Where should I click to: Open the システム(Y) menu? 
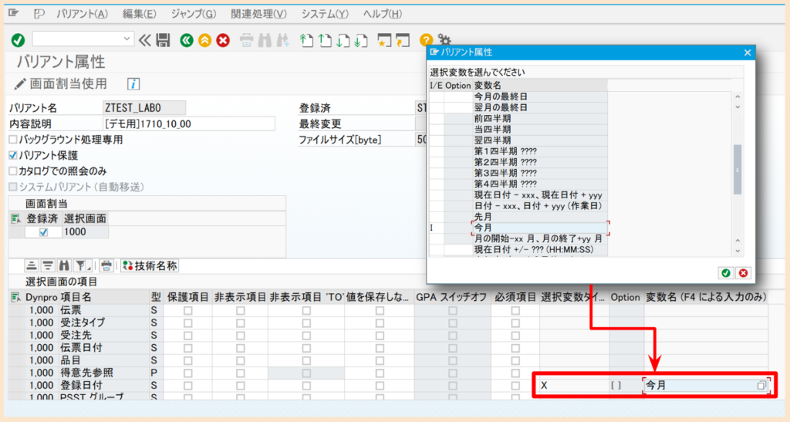(325, 14)
